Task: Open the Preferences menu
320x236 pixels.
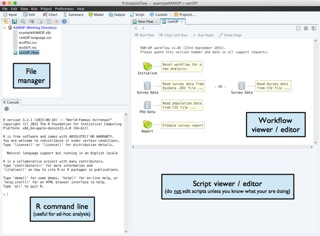Action: click(x=64, y=9)
